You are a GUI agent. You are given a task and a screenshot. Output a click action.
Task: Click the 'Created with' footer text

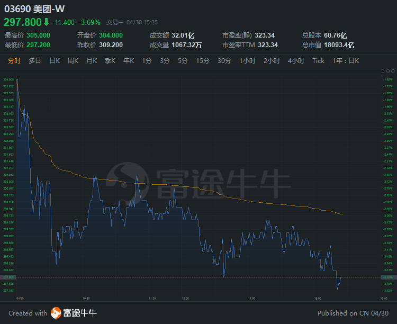[28, 313]
